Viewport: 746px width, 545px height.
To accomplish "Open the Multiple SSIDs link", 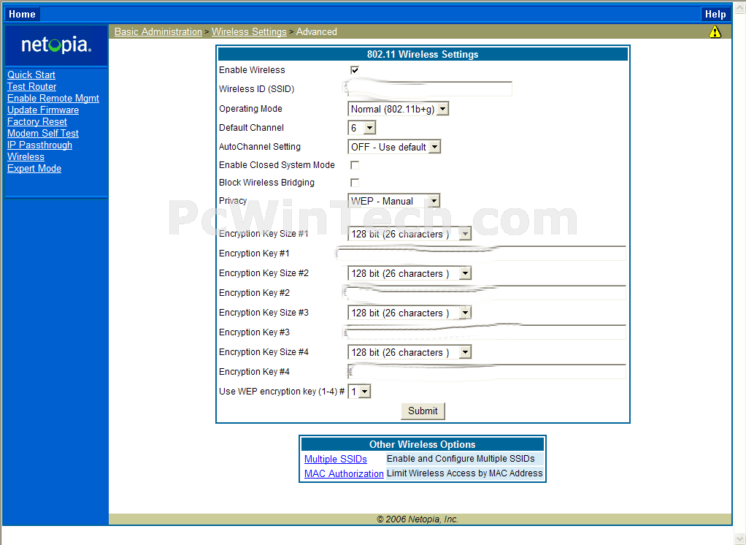I will click(336, 460).
